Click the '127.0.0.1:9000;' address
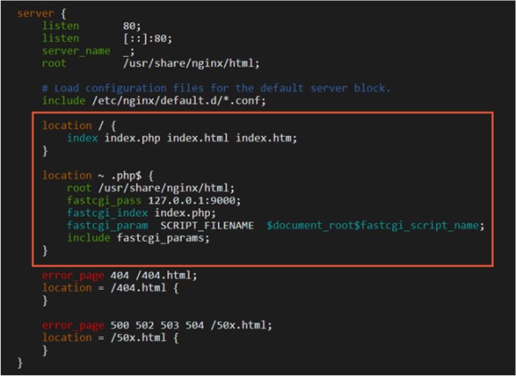This screenshot has height=376, width=516. tap(195, 201)
